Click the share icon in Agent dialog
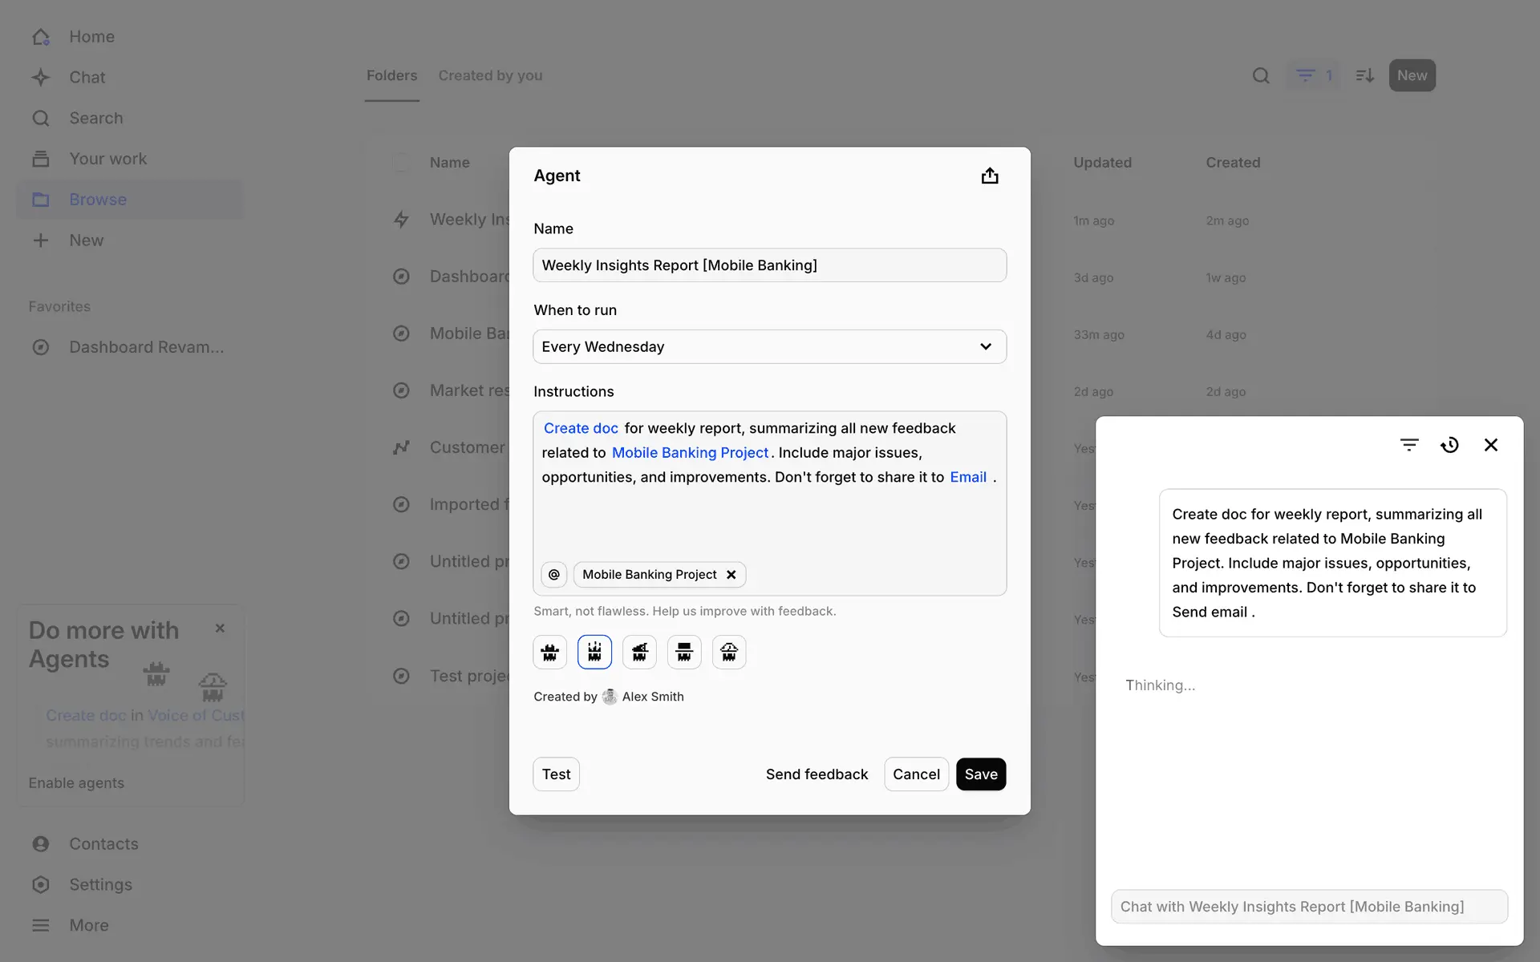Screen dimensions: 1540x962 pyautogui.click(x=990, y=176)
